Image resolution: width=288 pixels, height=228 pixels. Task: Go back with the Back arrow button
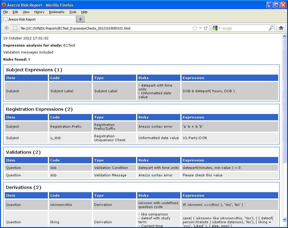7,28
